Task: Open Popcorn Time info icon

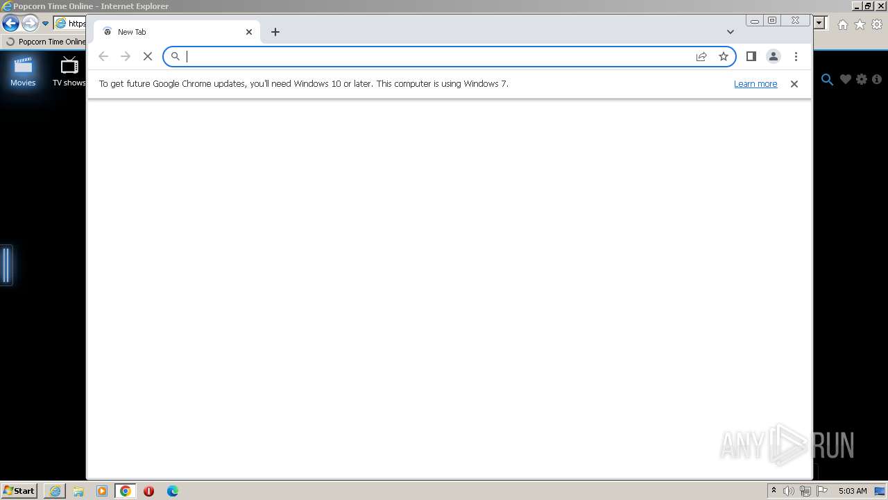Action: (877, 79)
